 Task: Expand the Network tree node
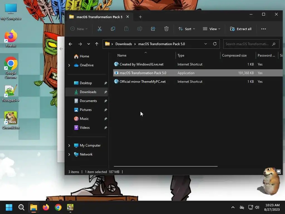69,154
